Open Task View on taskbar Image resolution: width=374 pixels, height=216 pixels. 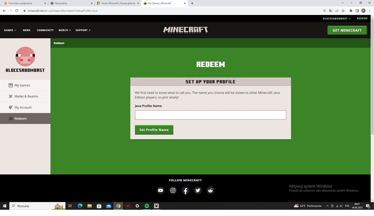point(70,206)
